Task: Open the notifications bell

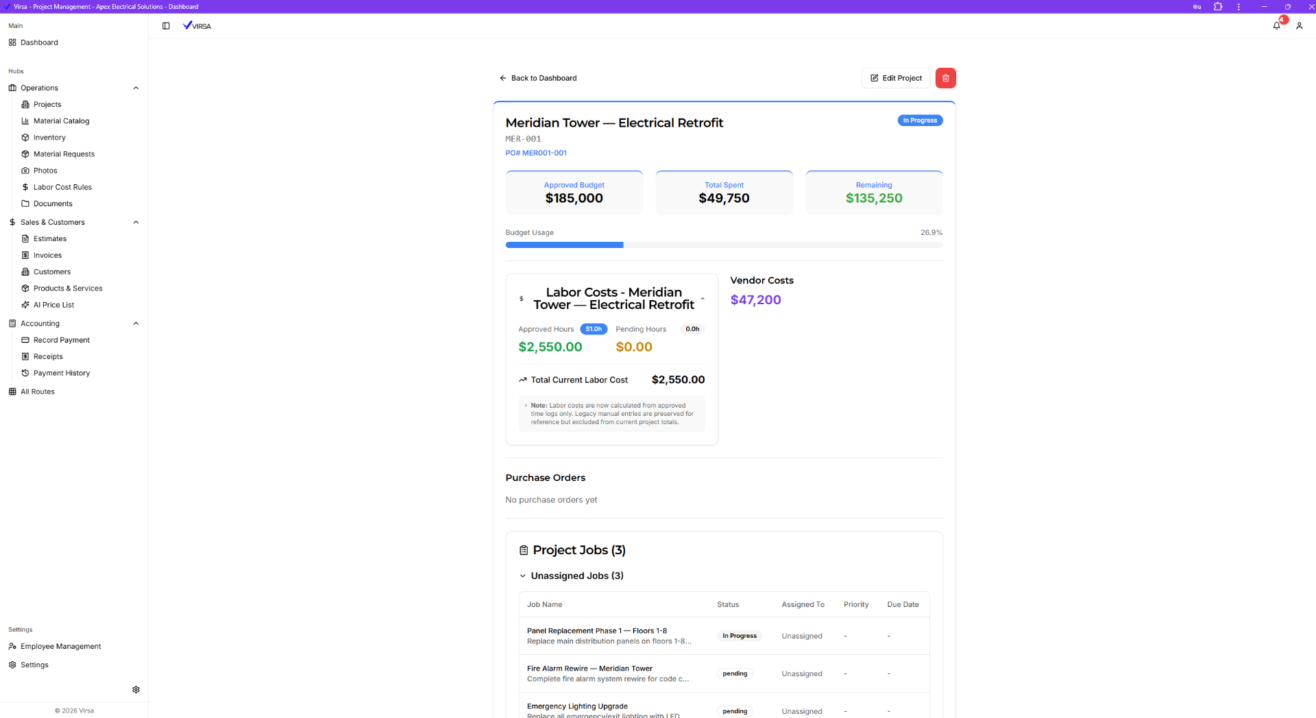Action: 1276,26
